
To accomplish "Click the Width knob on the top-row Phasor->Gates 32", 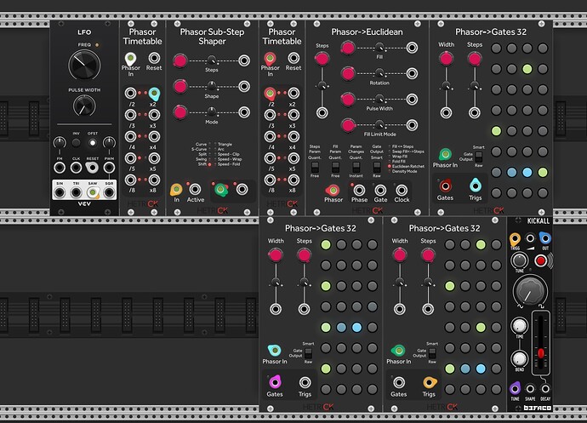I will (446, 59).
